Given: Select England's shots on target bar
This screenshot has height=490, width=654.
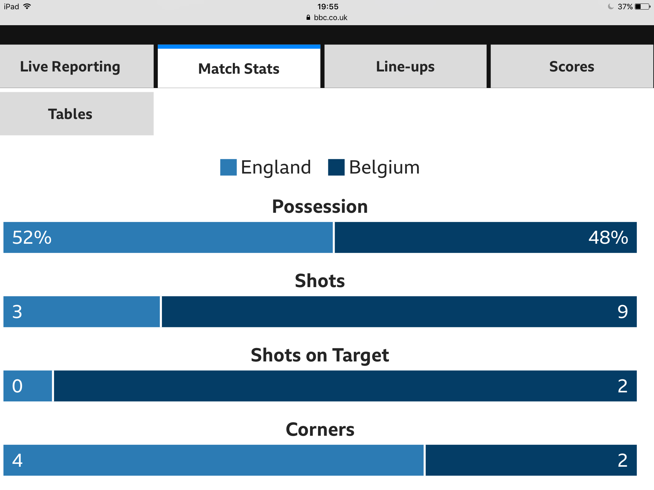Looking at the screenshot, I should pyautogui.click(x=28, y=386).
